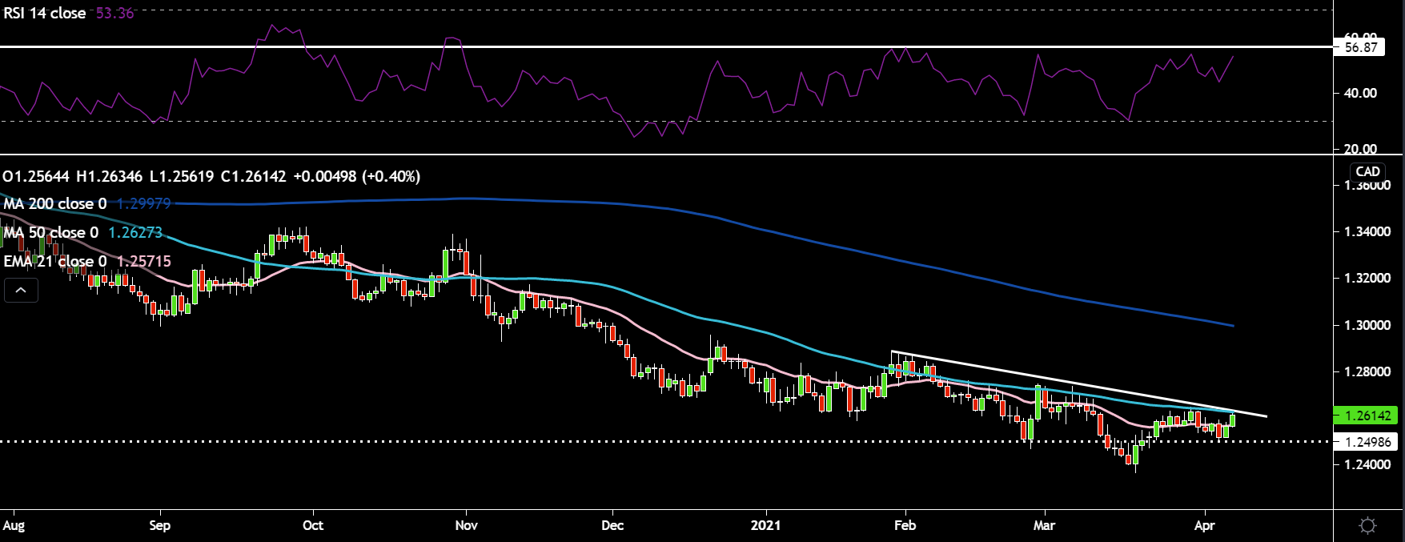
Task: Click the 1.28000 price scale label
Action: point(1367,372)
